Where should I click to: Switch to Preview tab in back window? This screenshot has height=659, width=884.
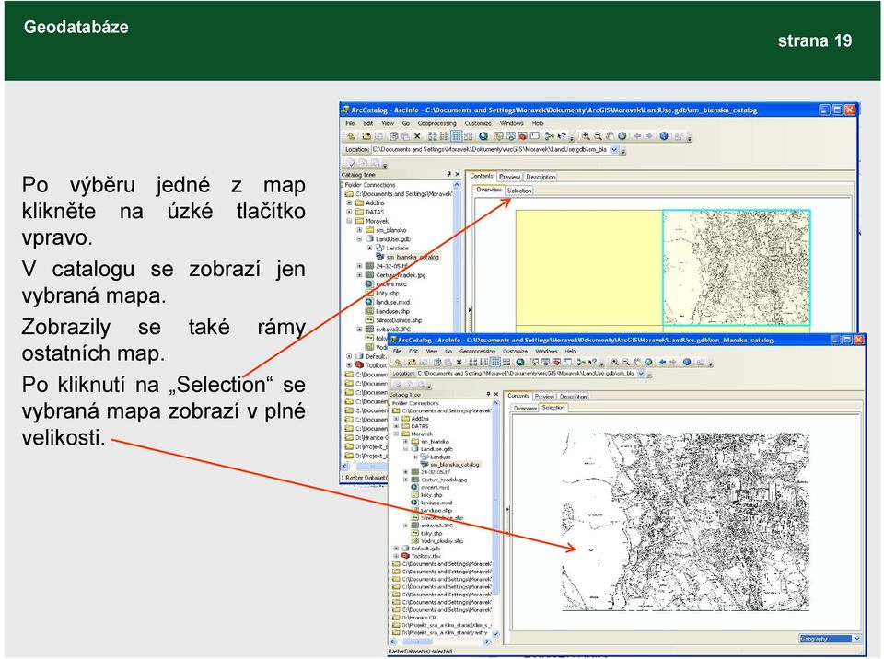(509, 177)
